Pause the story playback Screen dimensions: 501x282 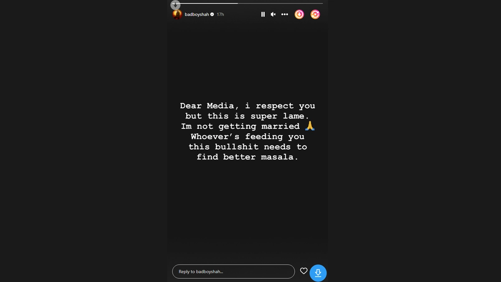click(263, 14)
